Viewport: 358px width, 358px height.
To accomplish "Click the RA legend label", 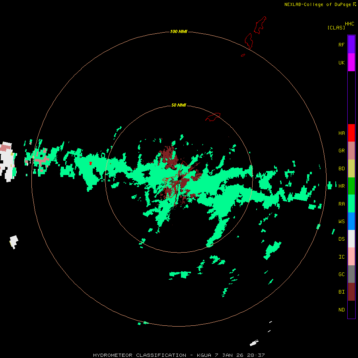I will coord(341,204).
